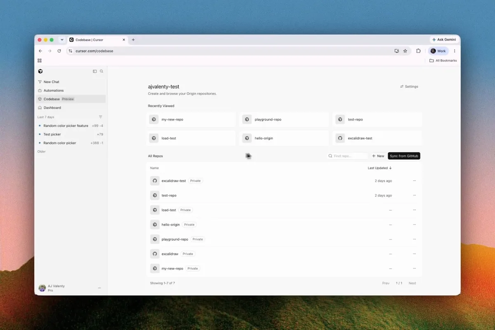Open row menu for playground-repo
The width and height of the screenshot is (495, 330).
pyautogui.click(x=415, y=239)
